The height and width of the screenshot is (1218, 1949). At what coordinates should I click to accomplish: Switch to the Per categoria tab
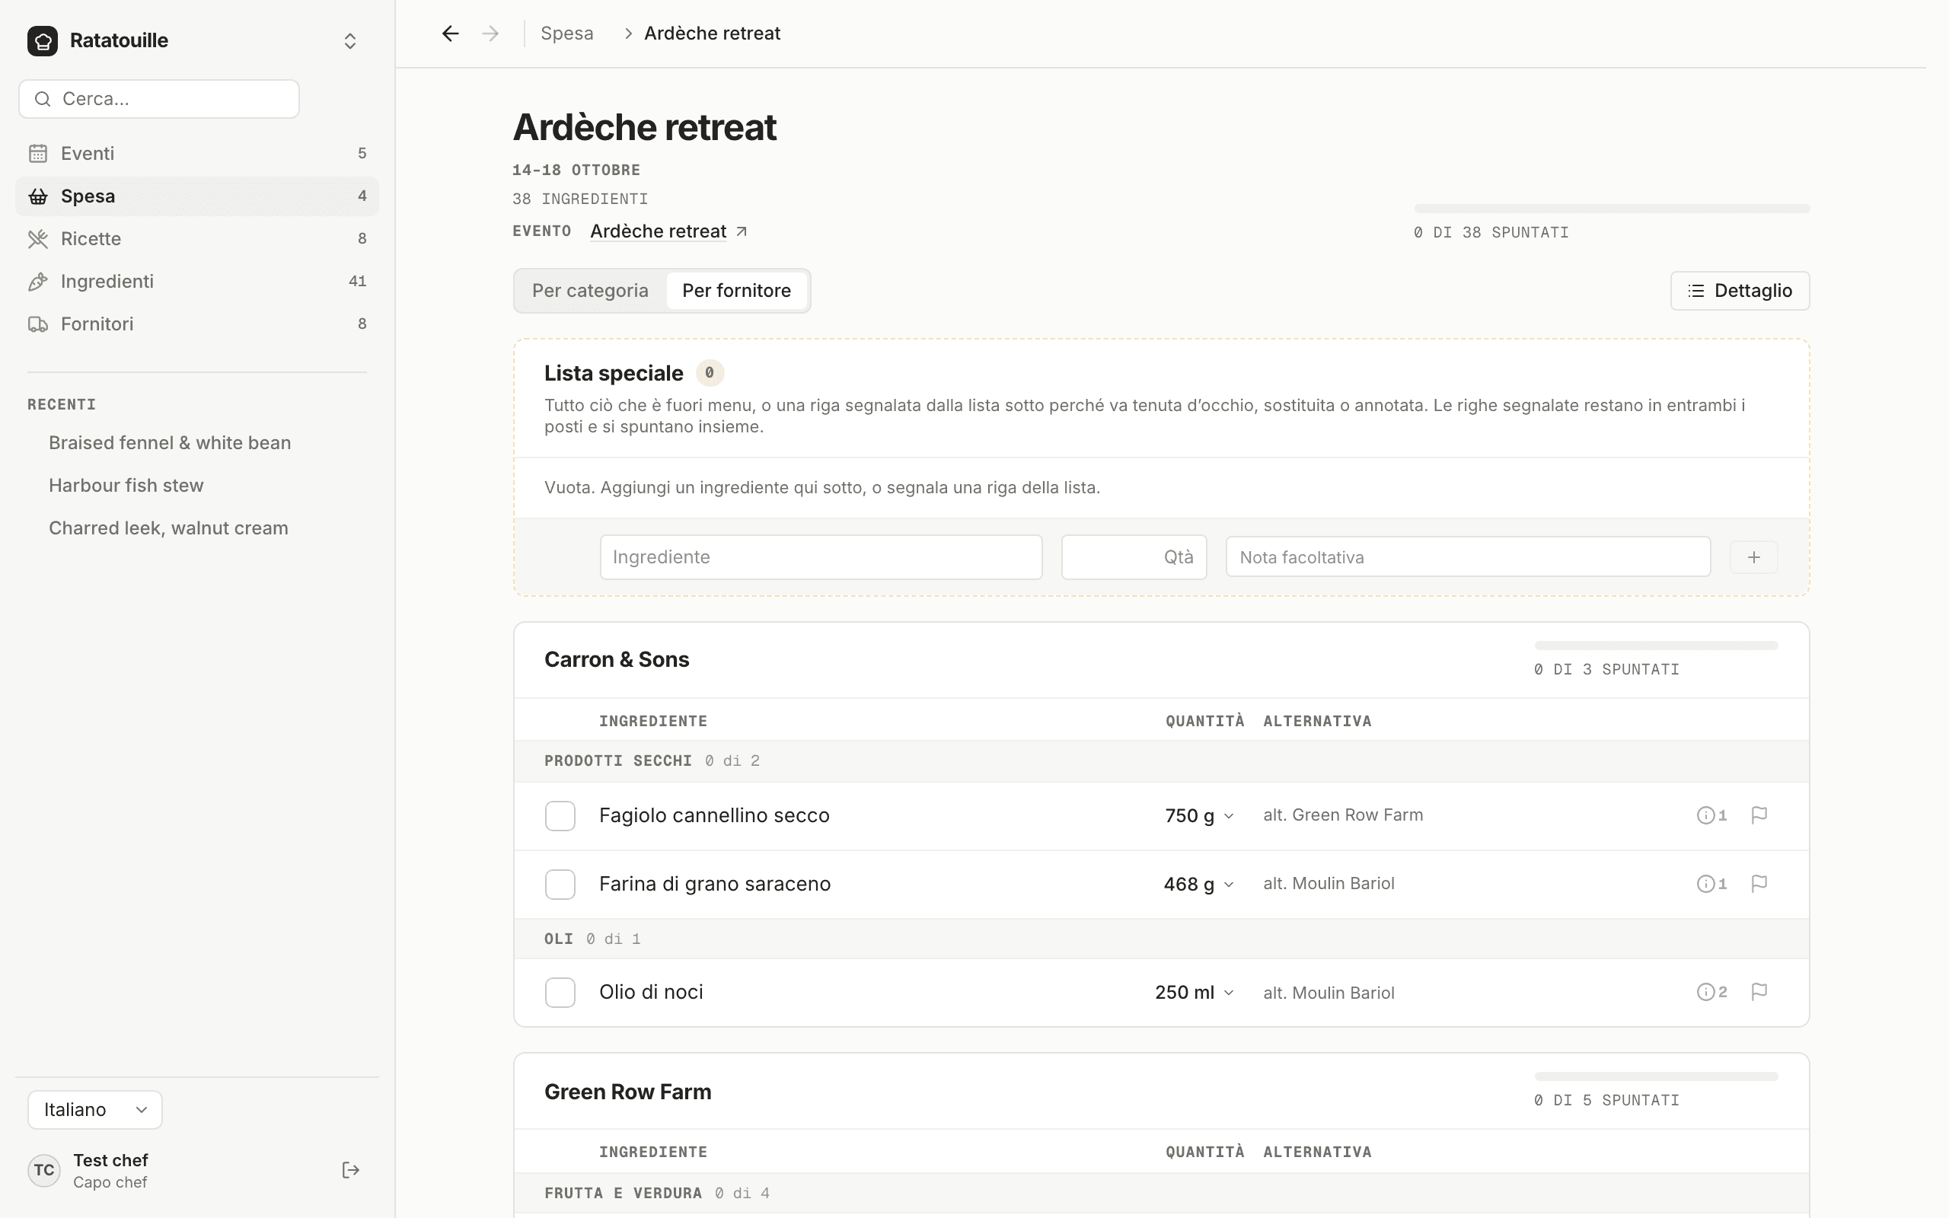click(590, 291)
